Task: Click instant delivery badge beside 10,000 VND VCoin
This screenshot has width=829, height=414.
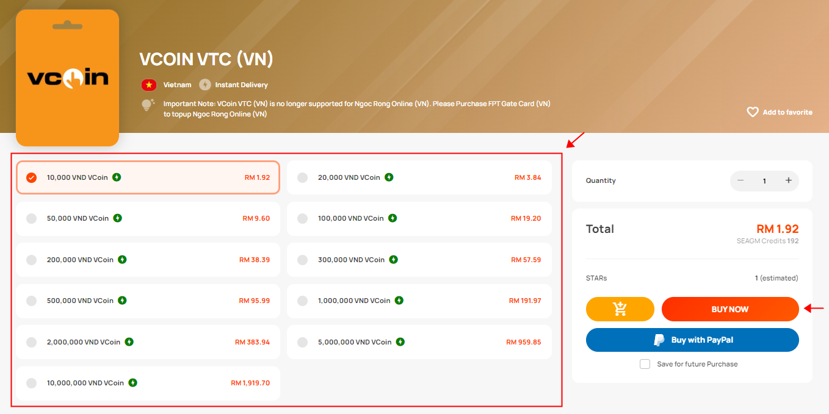Action: 117,177
